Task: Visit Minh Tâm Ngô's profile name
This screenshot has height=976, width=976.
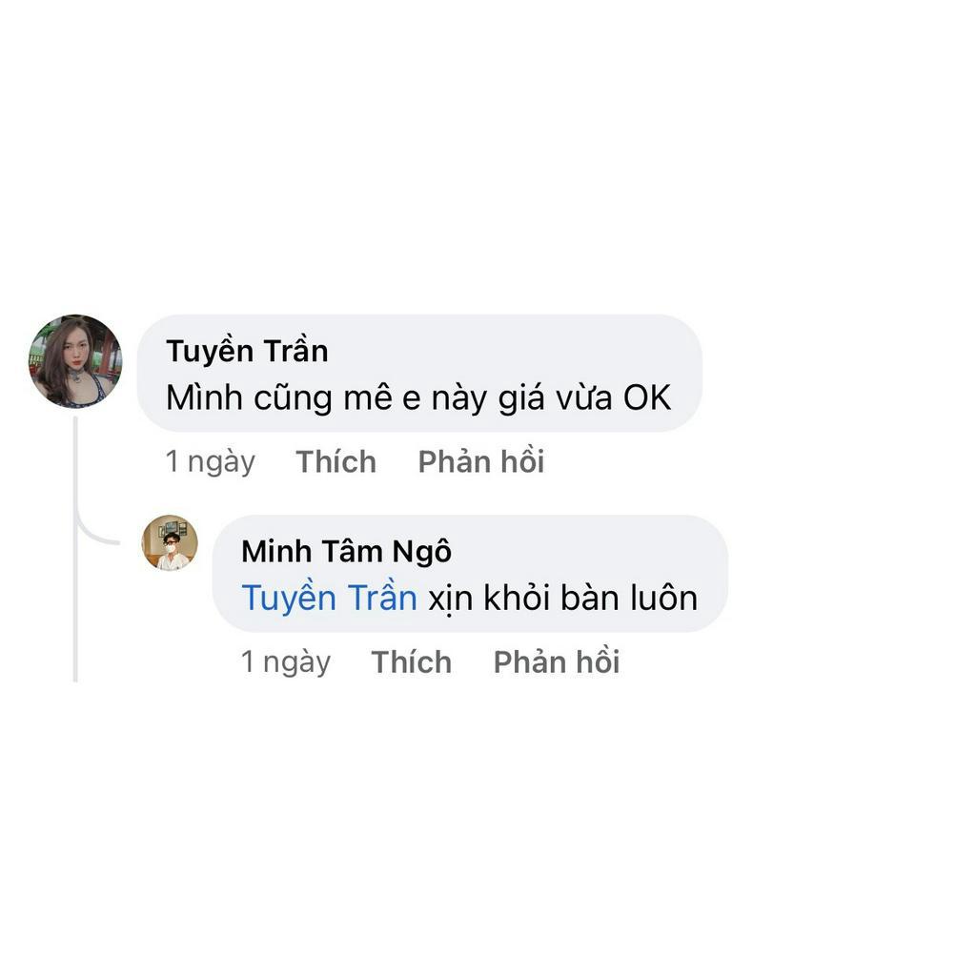Action: point(346,551)
